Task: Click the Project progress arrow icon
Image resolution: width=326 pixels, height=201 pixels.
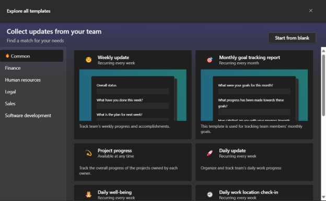Action: click(x=89, y=153)
